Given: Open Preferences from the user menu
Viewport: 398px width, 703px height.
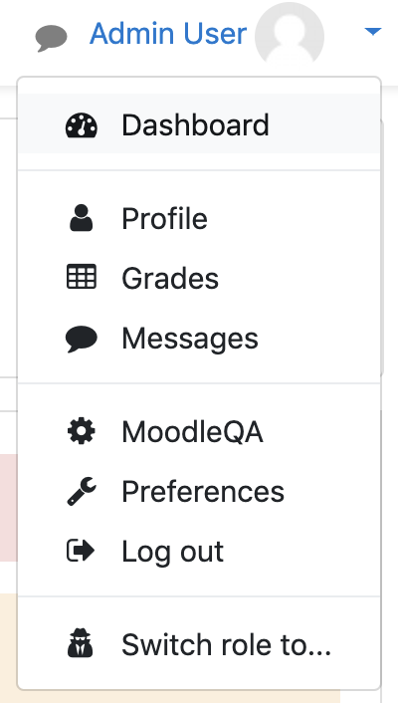Looking at the screenshot, I should 199,491.
